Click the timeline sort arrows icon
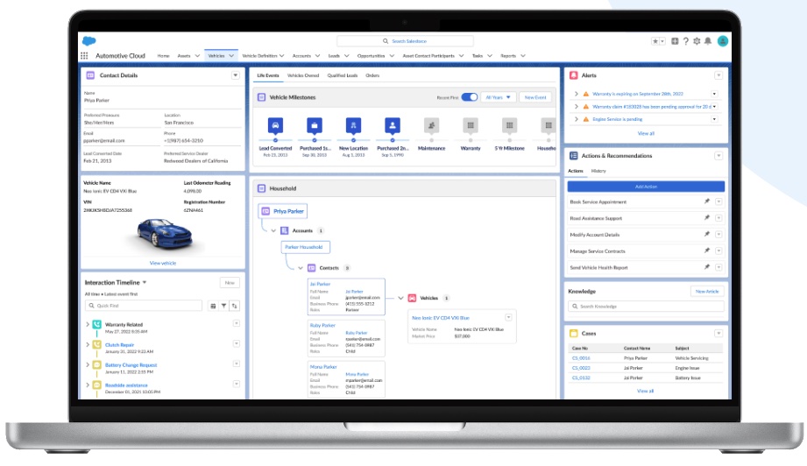This screenshot has height=466, width=807. point(234,306)
